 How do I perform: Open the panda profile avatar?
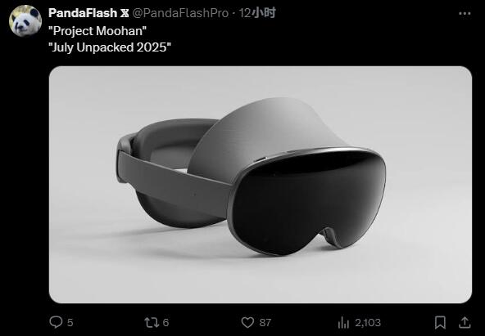coord(25,20)
